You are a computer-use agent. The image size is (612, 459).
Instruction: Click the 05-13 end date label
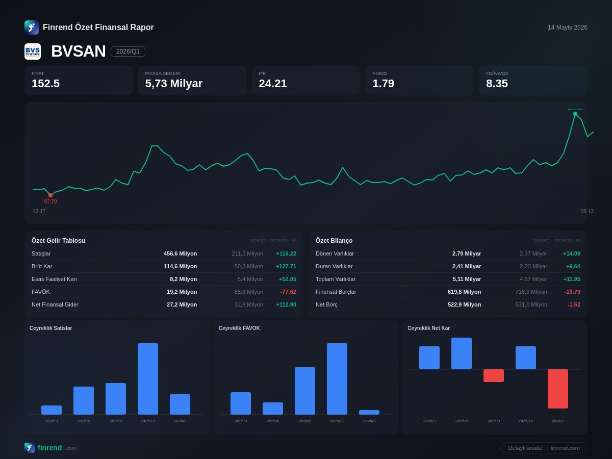tap(587, 211)
